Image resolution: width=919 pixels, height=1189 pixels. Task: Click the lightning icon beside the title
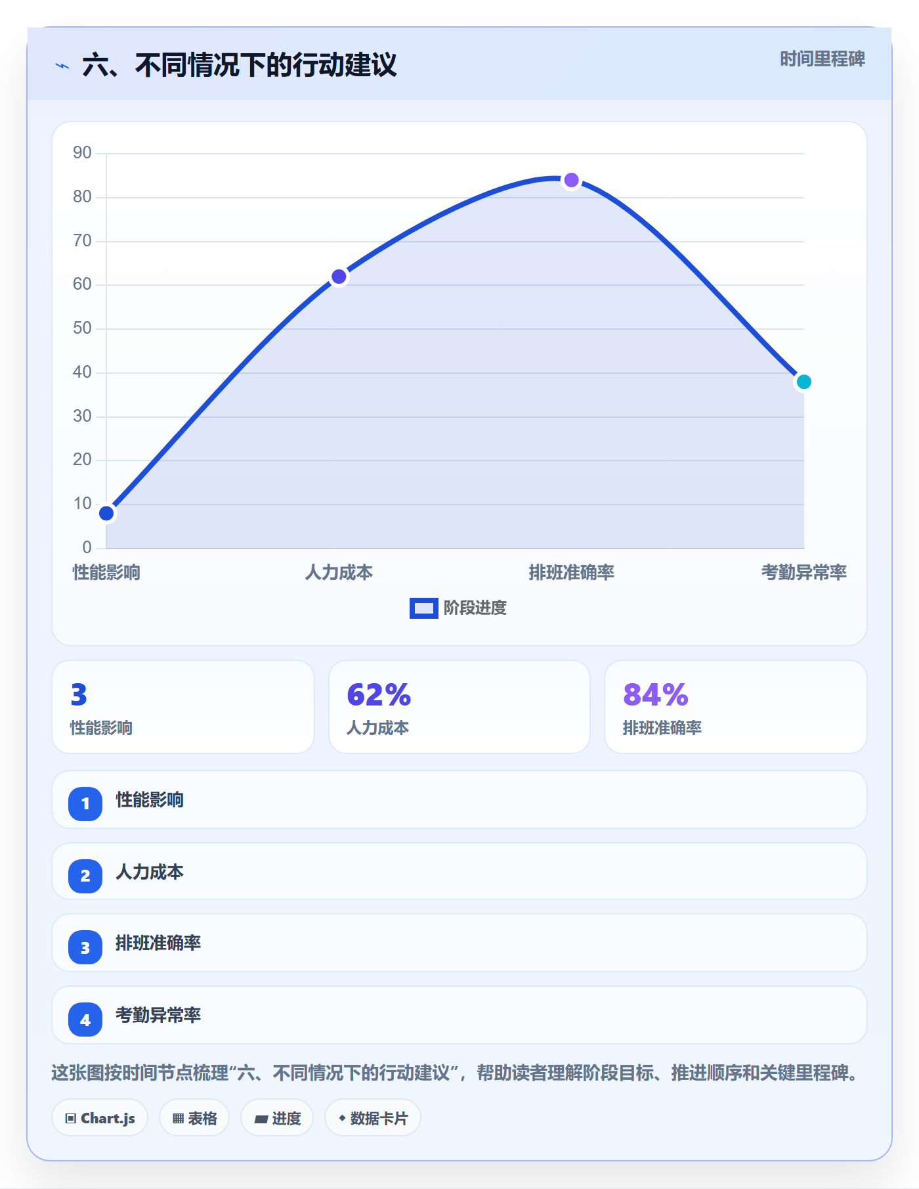pos(62,66)
